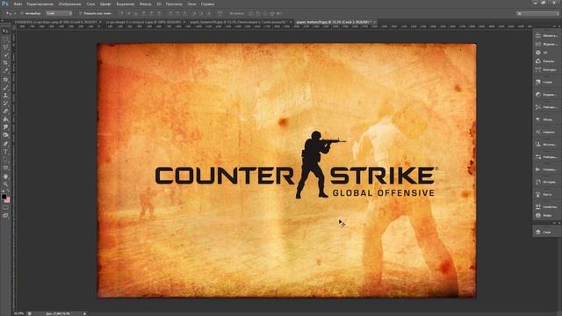Open the Операции (Actions) panel
562x316 pixels.
tap(545, 169)
